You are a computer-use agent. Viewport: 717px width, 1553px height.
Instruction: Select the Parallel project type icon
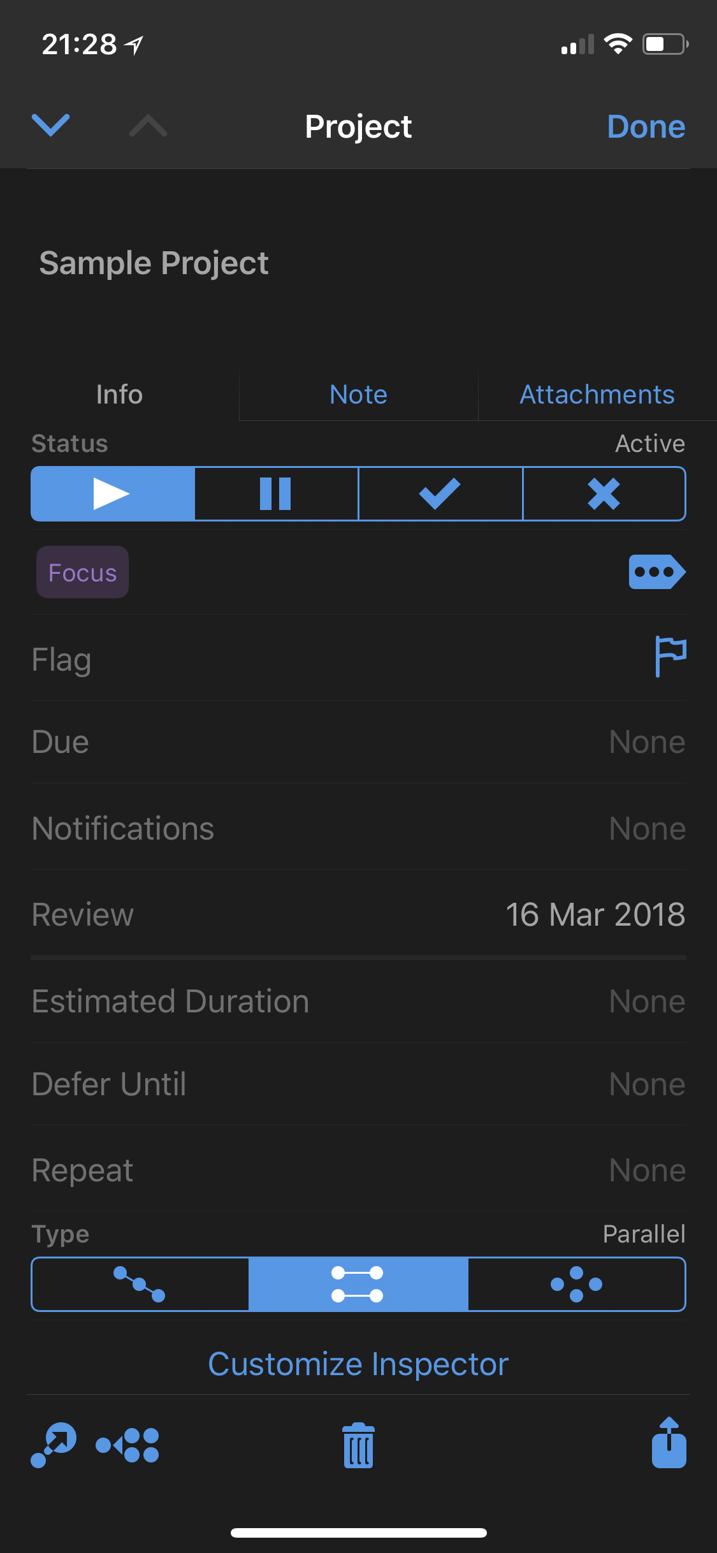coord(358,1284)
